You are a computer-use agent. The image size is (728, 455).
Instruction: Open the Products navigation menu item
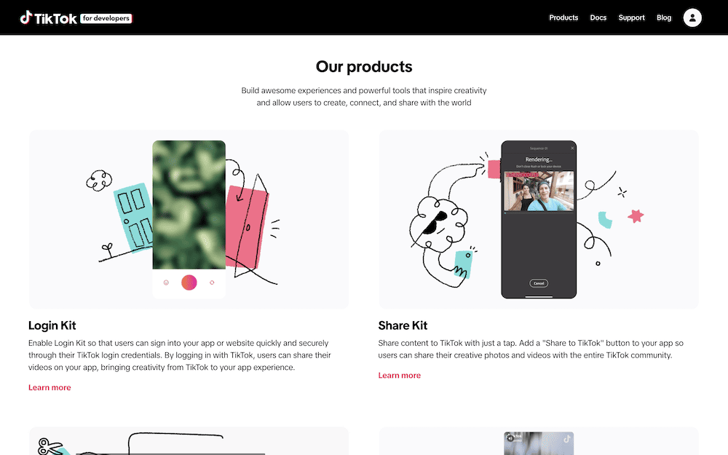pos(563,17)
